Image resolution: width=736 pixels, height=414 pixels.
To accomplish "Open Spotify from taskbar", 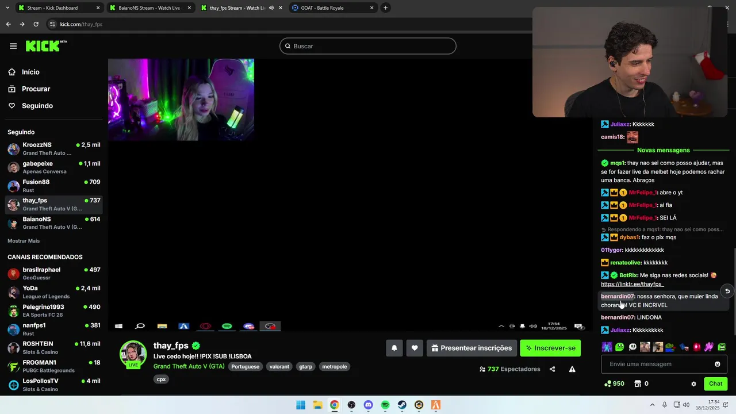I will pos(385,405).
